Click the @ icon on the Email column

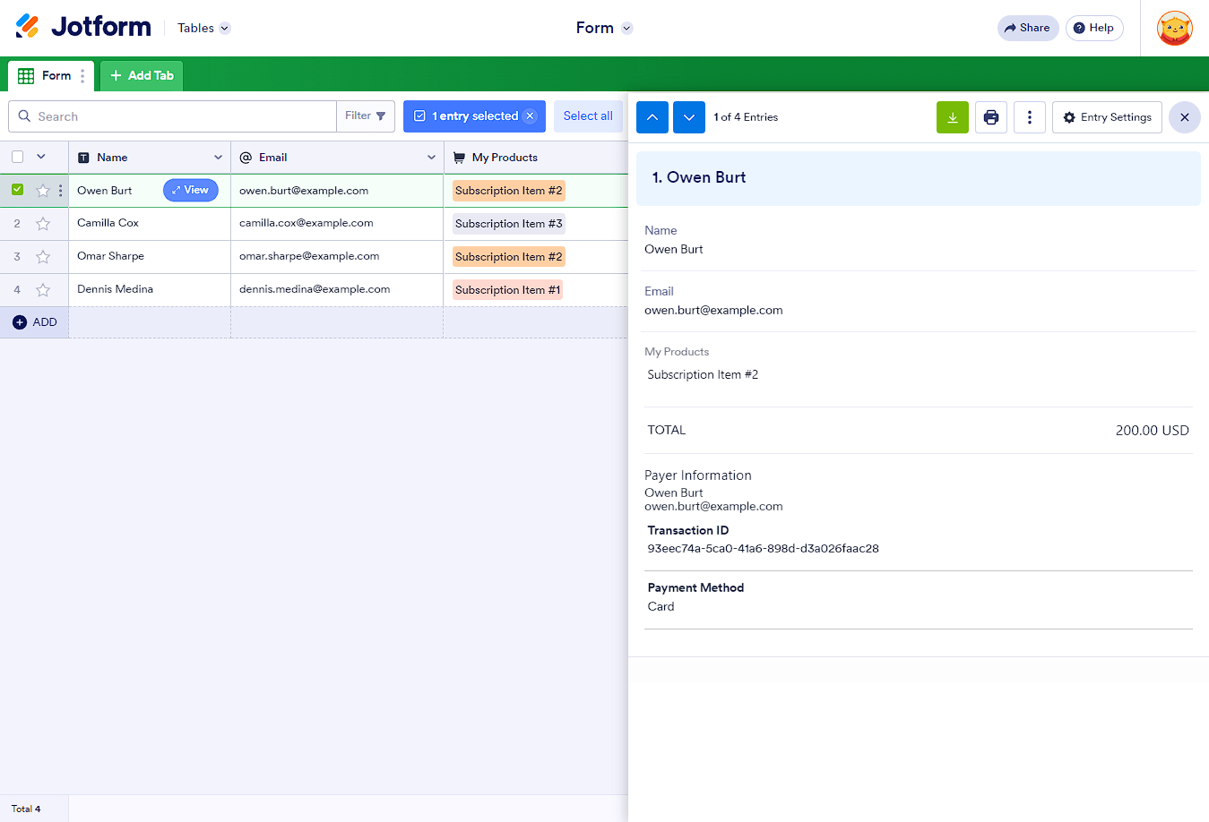[246, 158]
